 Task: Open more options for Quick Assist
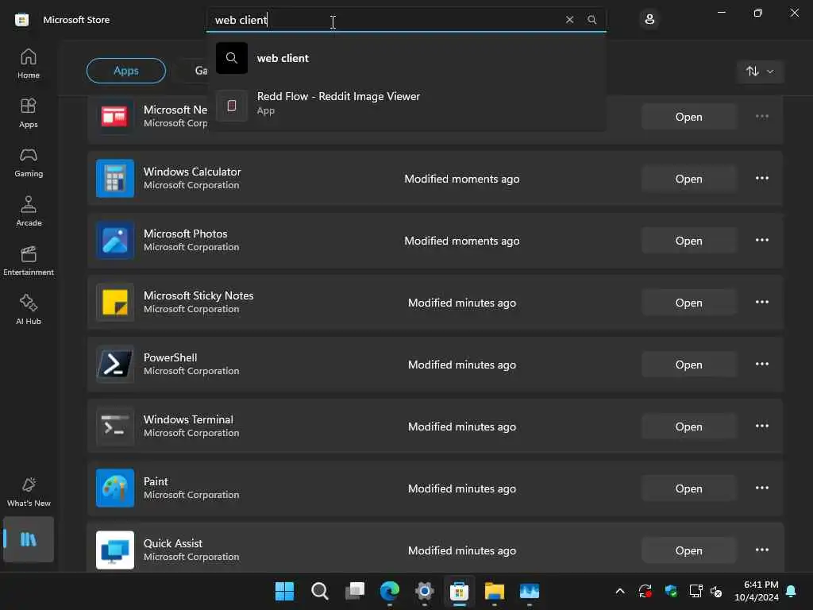(x=761, y=550)
